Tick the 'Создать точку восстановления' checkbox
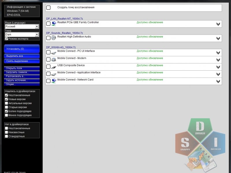The width and height of the screenshot is (231, 173). pyautogui.click(x=48, y=8)
